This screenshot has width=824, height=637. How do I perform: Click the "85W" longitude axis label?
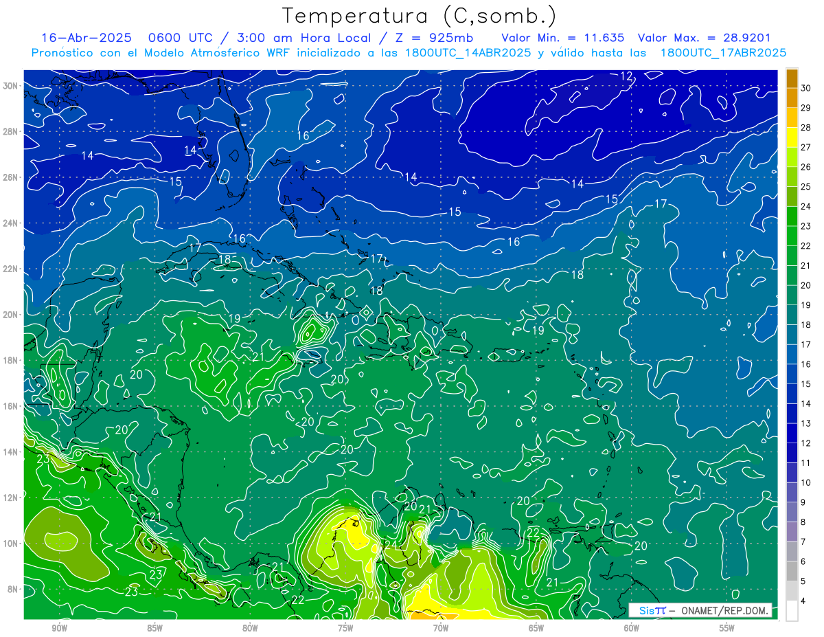click(x=154, y=628)
